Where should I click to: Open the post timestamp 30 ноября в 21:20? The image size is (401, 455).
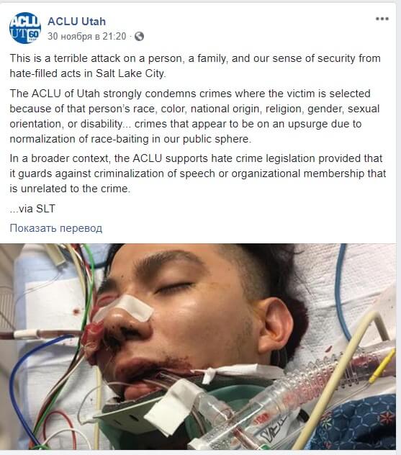tap(87, 37)
